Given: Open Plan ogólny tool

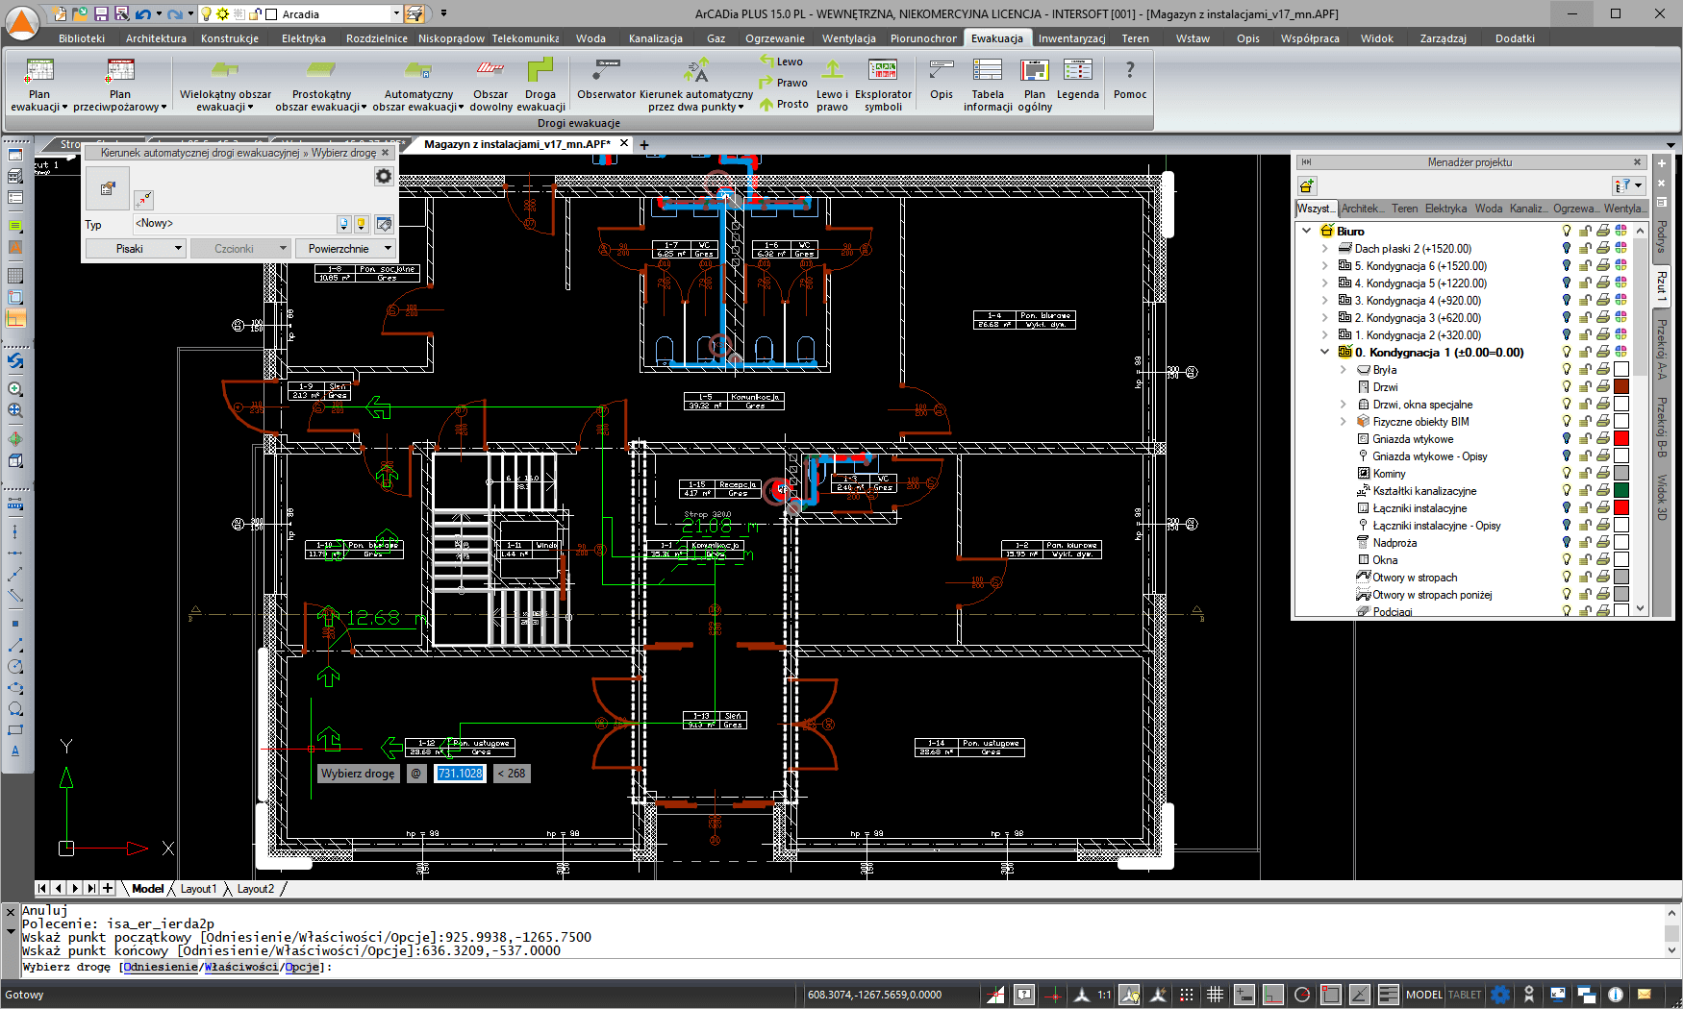Looking at the screenshot, I should click(1035, 85).
